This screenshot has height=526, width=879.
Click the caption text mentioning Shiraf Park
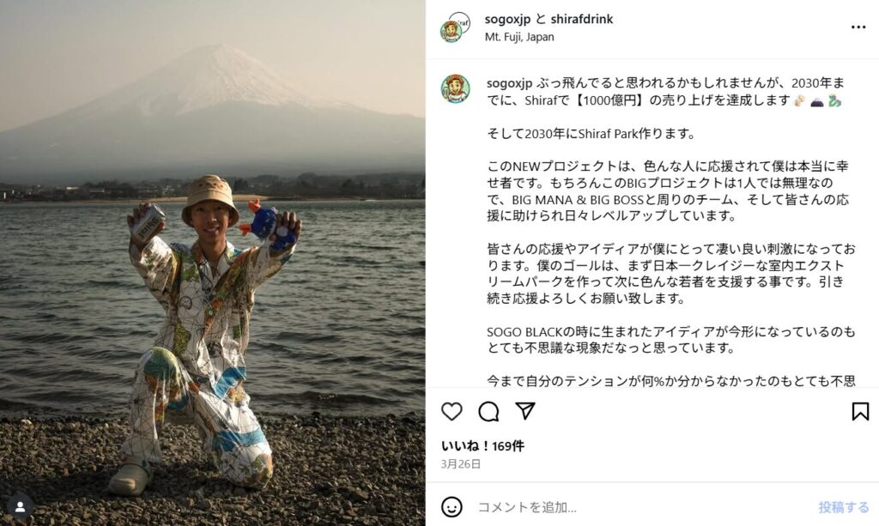pos(591,133)
